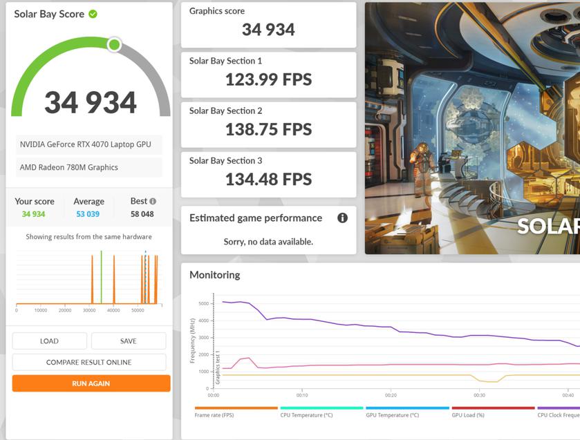
Task: Toggle the CPU Temperature legend item
Action: [306, 415]
